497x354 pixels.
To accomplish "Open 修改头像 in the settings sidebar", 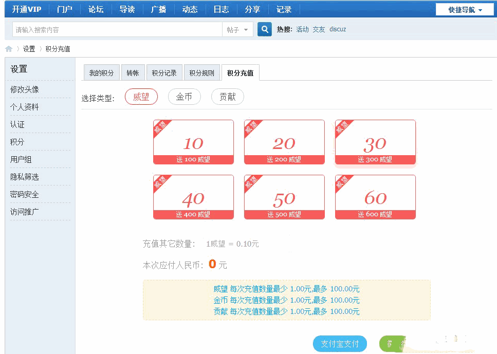I will [25, 89].
